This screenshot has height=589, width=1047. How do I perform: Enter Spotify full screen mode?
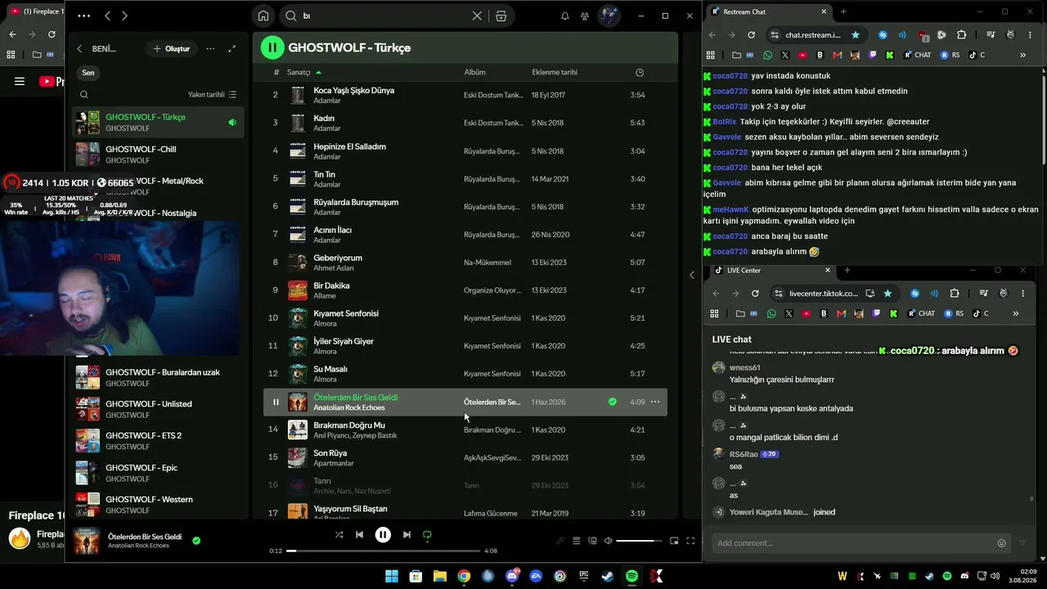690,541
